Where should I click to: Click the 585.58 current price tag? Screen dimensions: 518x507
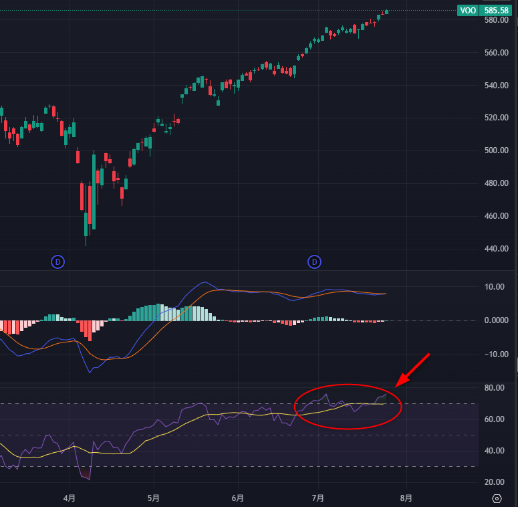point(496,11)
